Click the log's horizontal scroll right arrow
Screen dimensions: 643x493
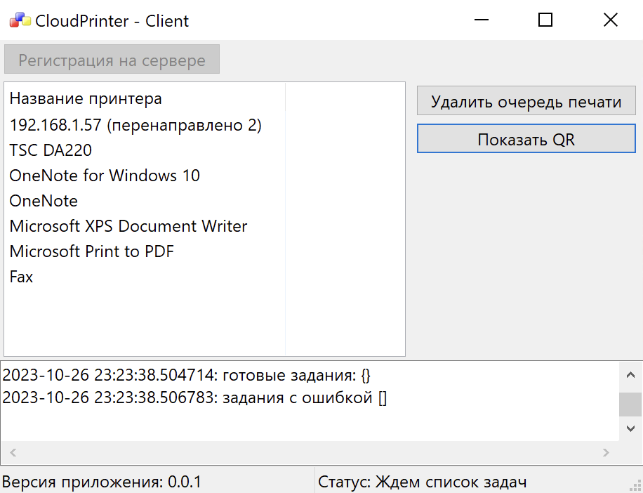[606, 453]
